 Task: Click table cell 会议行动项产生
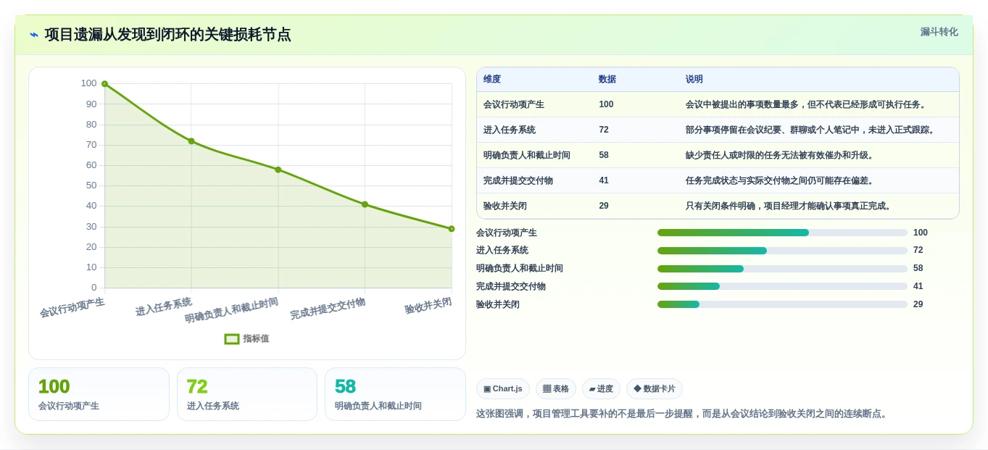pos(514,104)
